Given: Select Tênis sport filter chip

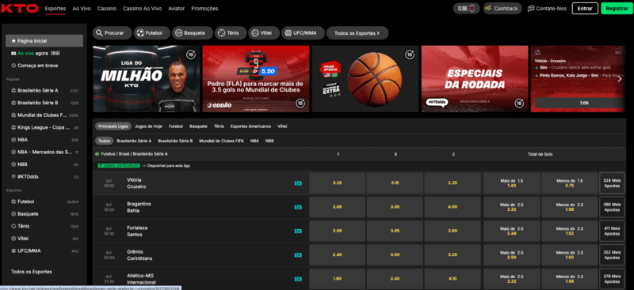Looking at the screenshot, I should coord(231,33).
